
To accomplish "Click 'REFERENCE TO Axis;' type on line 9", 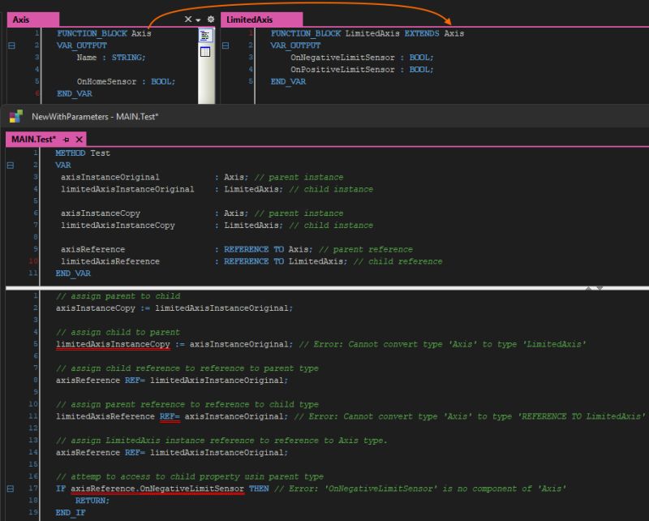I will tap(269, 249).
